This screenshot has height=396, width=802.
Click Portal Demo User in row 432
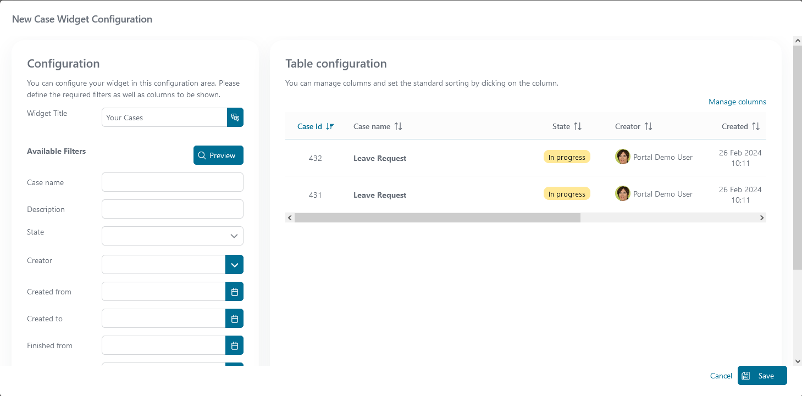coord(663,157)
